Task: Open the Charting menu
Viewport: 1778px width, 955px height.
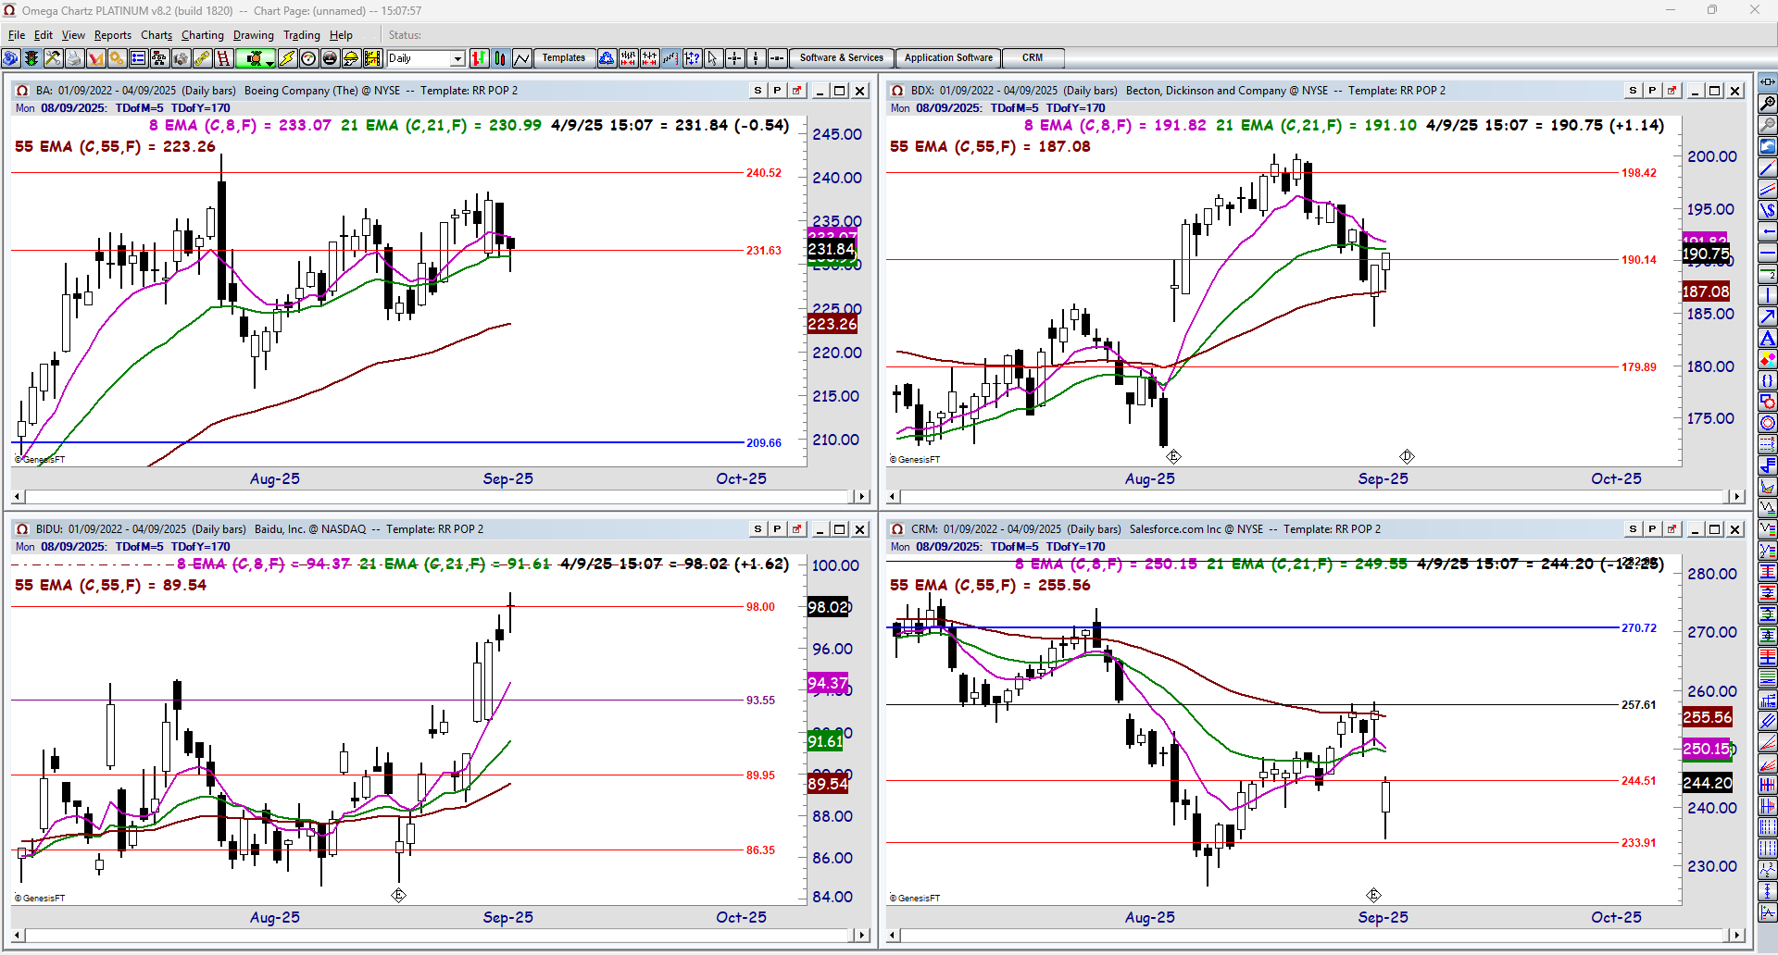Action: pyautogui.click(x=203, y=35)
